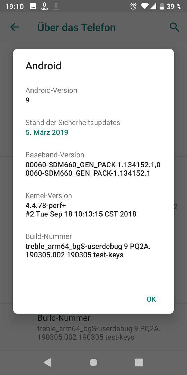The image size is (187, 375).
Task: Tap the network speed KB/s indicator
Action: point(44,7)
